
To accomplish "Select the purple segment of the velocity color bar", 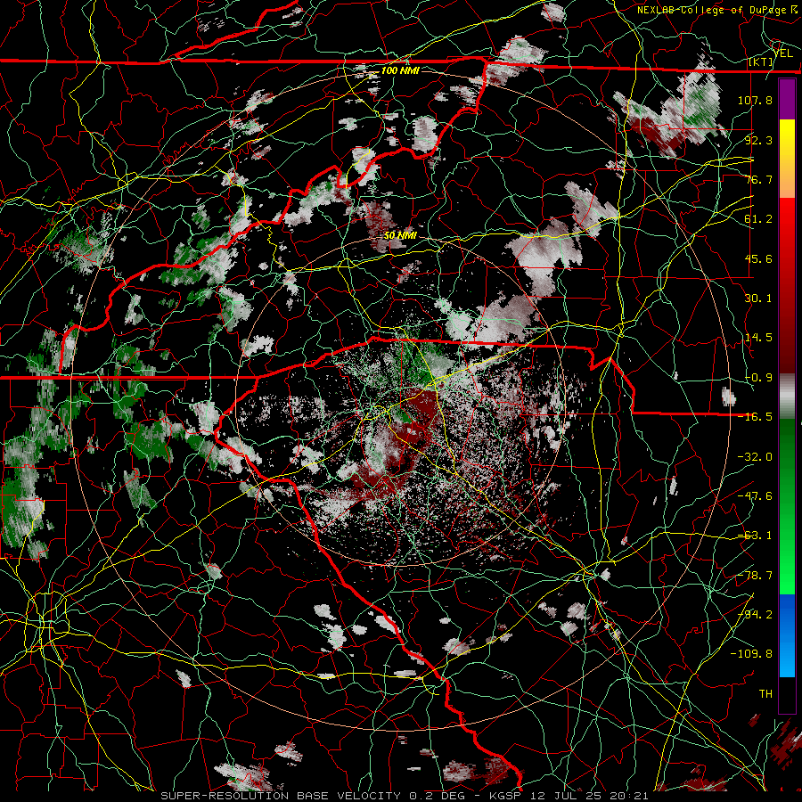I will pos(787,99).
